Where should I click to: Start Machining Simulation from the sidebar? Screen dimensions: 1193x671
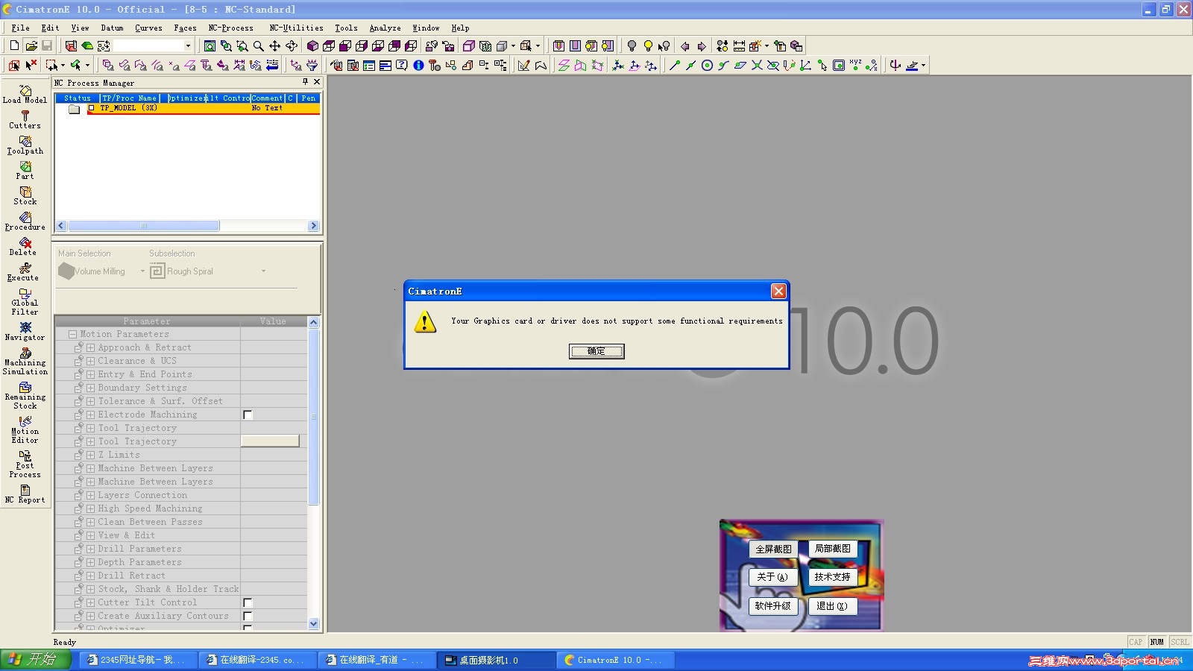25,361
